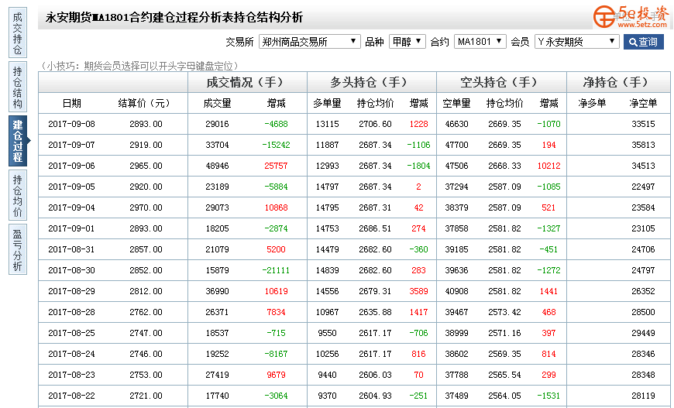
Task: Click the 净空单 column header
Action: [643, 103]
